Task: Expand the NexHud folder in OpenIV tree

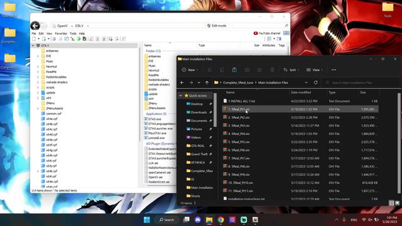Action: tap(38, 67)
